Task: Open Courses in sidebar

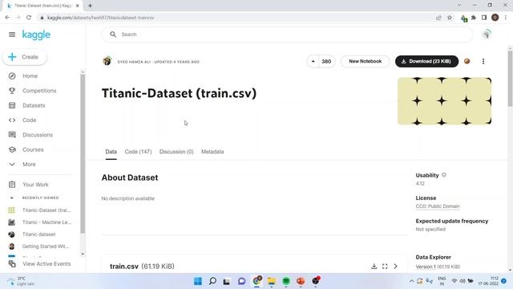Action: click(x=33, y=150)
